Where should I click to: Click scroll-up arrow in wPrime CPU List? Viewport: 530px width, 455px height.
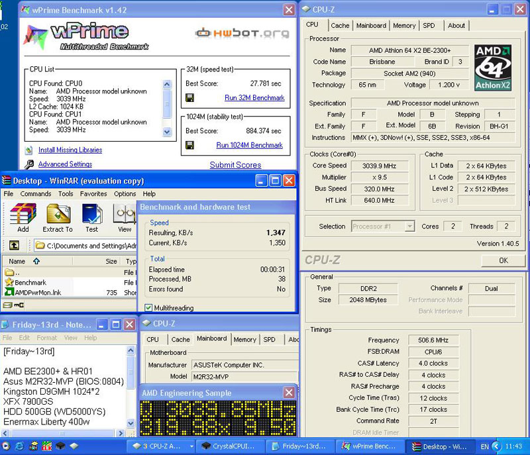click(167, 83)
